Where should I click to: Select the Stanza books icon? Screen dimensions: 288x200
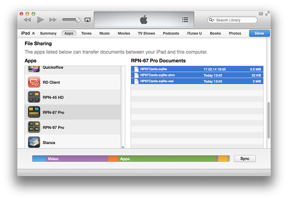coord(34,142)
